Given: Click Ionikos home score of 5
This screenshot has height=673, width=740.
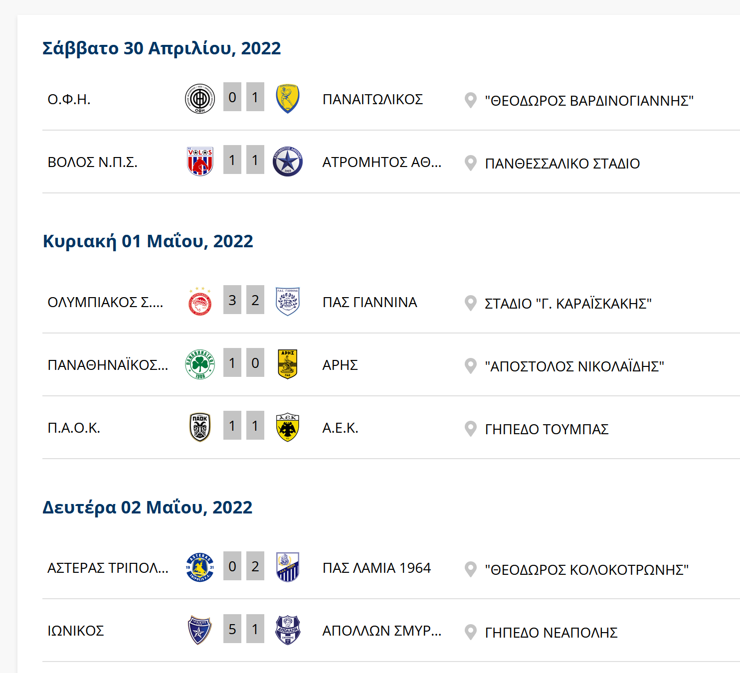Looking at the screenshot, I should [232, 629].
